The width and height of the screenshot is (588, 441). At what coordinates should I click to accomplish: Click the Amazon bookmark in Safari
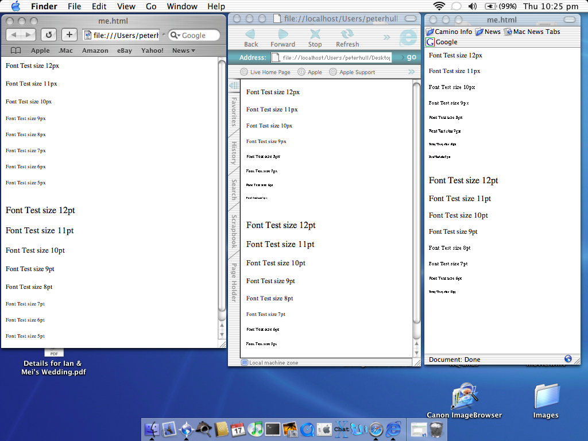[x=95, y=51]
